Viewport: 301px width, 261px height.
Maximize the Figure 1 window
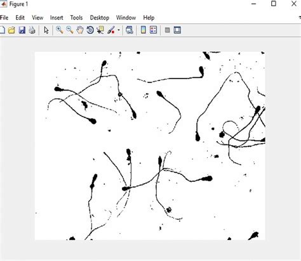click(x=274, y=4)
